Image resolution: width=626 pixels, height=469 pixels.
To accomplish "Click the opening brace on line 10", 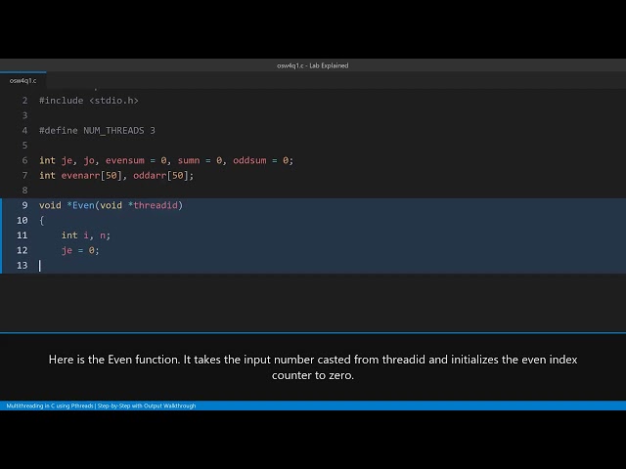I will pyautogui.click(x=41, y=221).
